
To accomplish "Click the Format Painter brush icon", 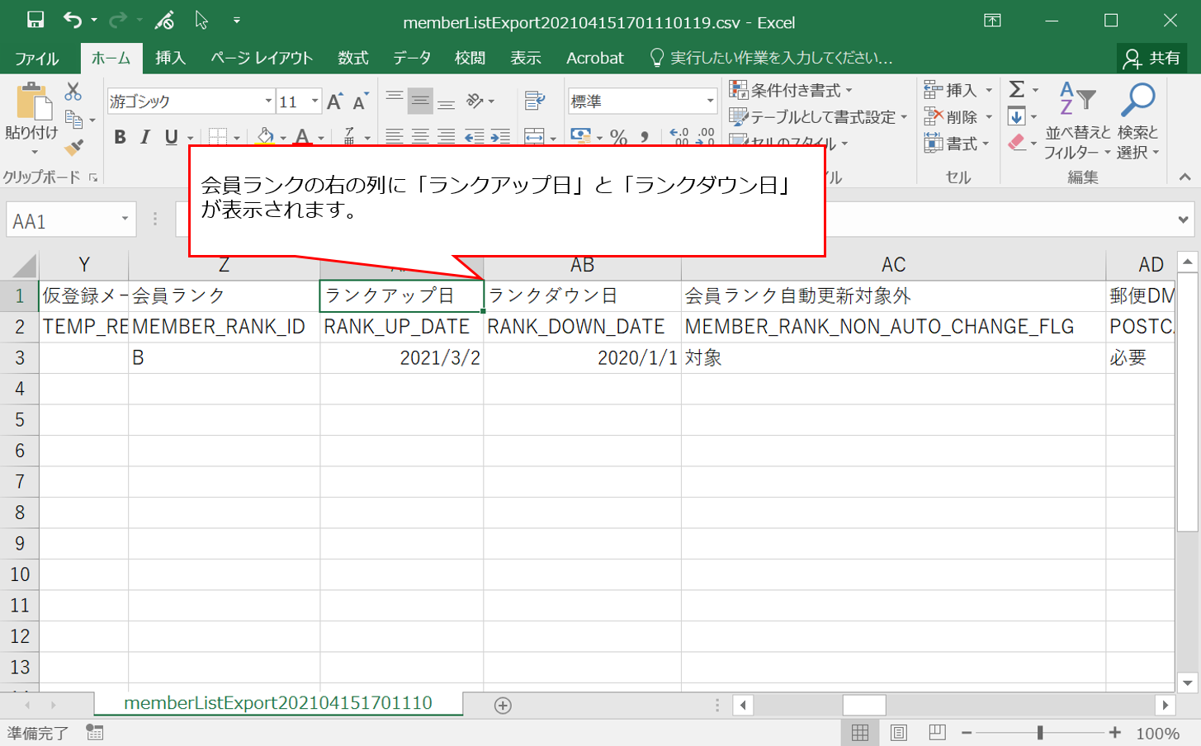I will point(74,147).
